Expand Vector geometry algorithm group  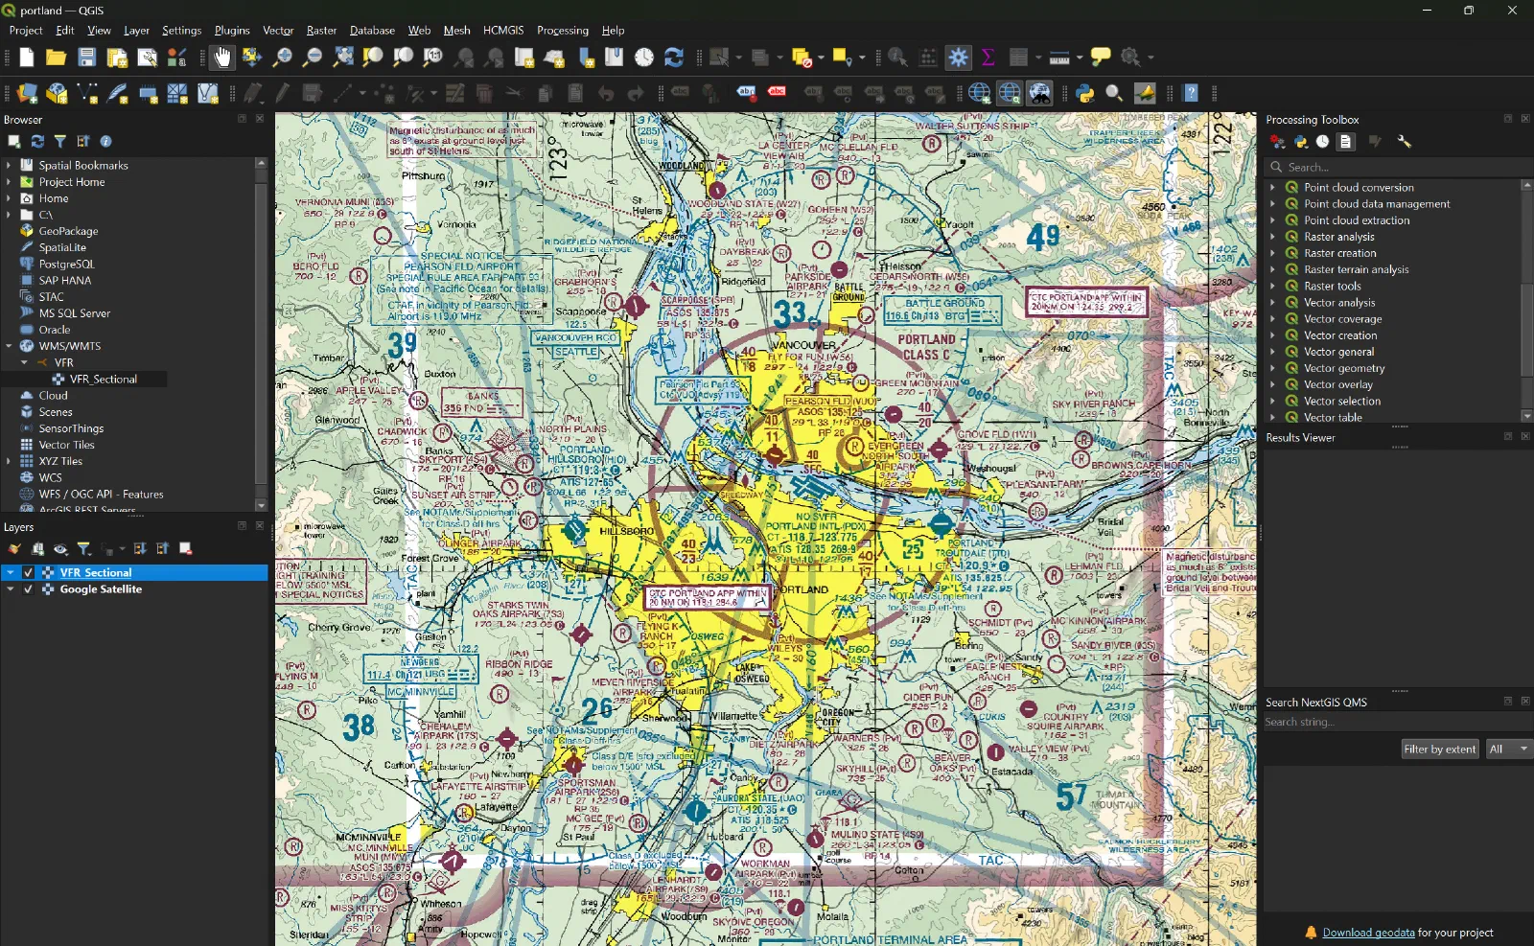coord(1272,368)
